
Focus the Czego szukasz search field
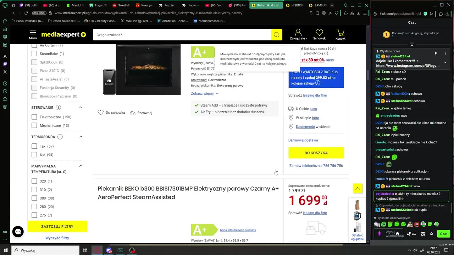click(x=182, y=35)
